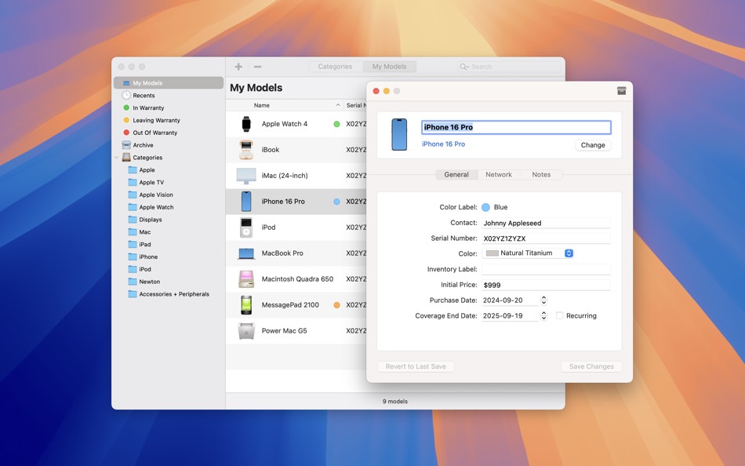
Task: Click the remove model minus icon
Action: point(257,67)
